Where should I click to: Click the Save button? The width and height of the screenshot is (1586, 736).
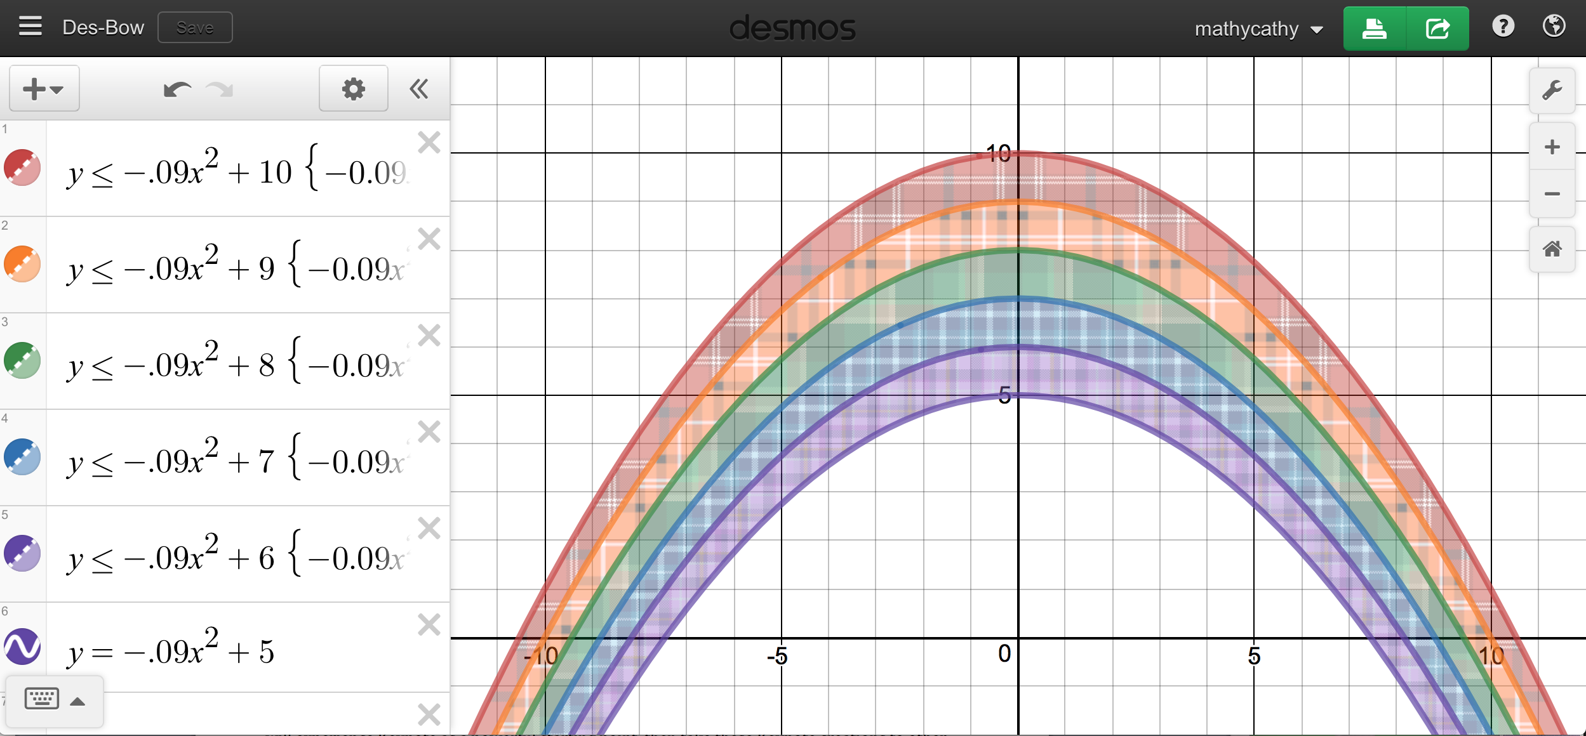coord(195,28)
